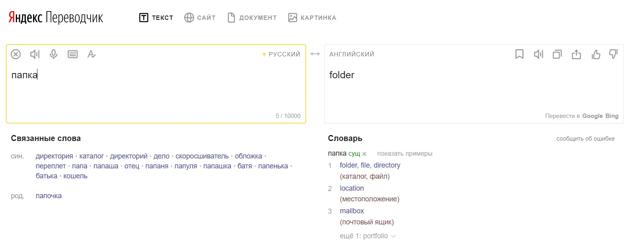Viewport: 624px width, 249px height.
Task: Share the translation
Action: pos(576,54)
